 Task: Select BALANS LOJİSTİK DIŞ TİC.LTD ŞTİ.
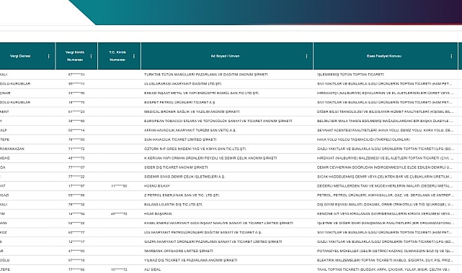tap(174, 205)
